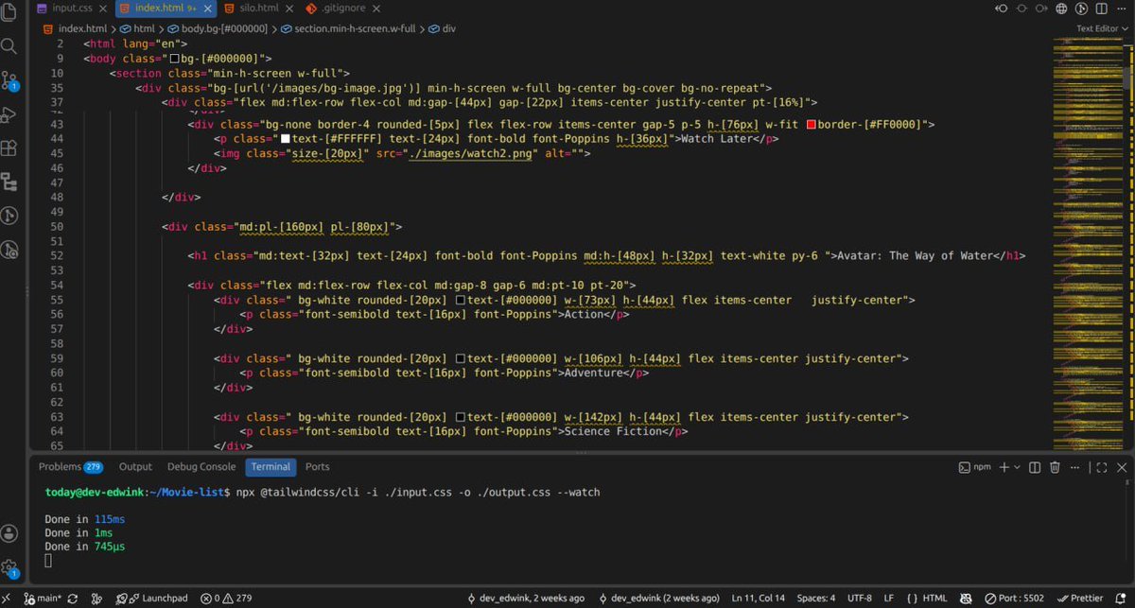
Task: Open the Accounts menu in activity bar
Action: 9,533
